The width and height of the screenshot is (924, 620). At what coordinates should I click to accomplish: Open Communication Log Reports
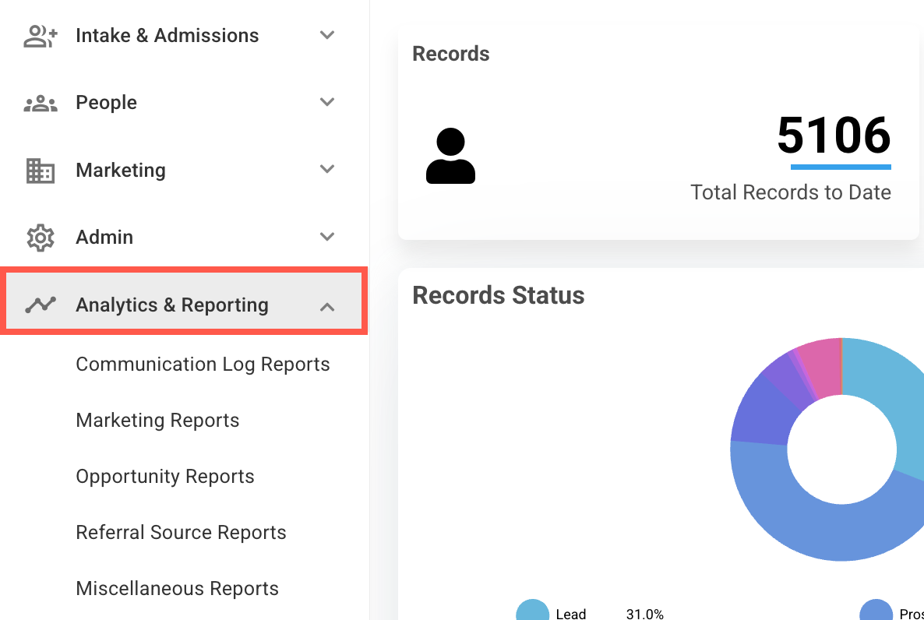pyautogui.click(x=203, y=365)
